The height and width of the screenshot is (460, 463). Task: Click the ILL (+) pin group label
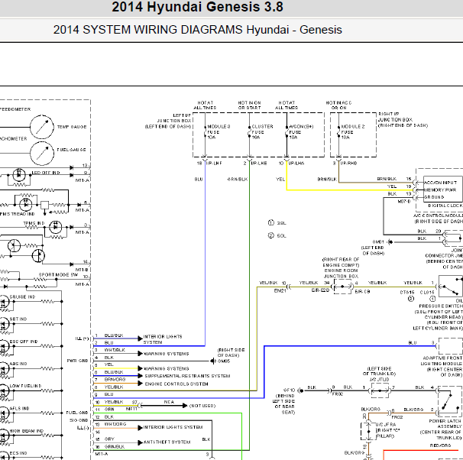[82, 339]
